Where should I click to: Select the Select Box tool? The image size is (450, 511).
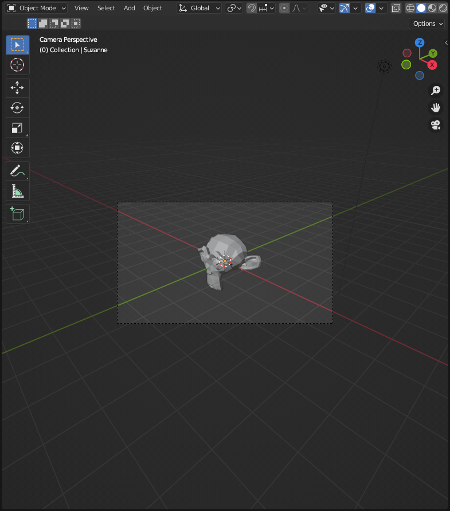(18, 45)
